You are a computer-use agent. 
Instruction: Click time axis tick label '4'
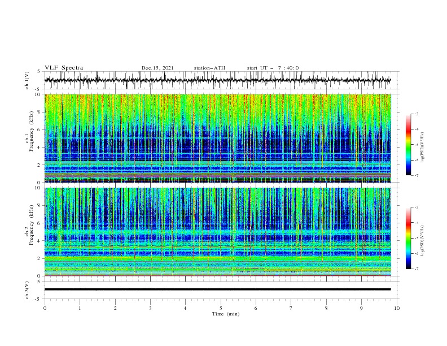click(x=185, y=308)
